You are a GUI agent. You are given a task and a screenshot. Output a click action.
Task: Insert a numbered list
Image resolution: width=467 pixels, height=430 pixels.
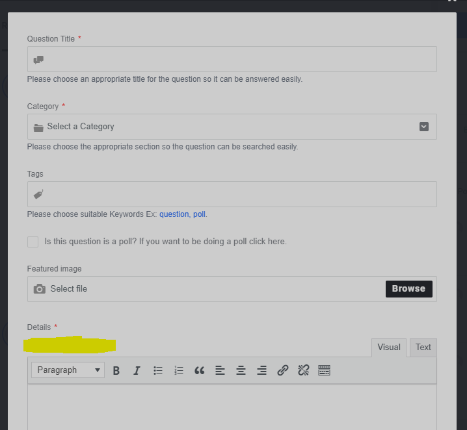[x=179, y=370]
